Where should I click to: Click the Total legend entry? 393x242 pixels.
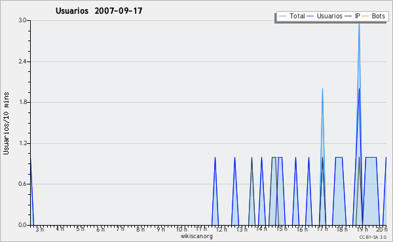click(x=292, y=16)
